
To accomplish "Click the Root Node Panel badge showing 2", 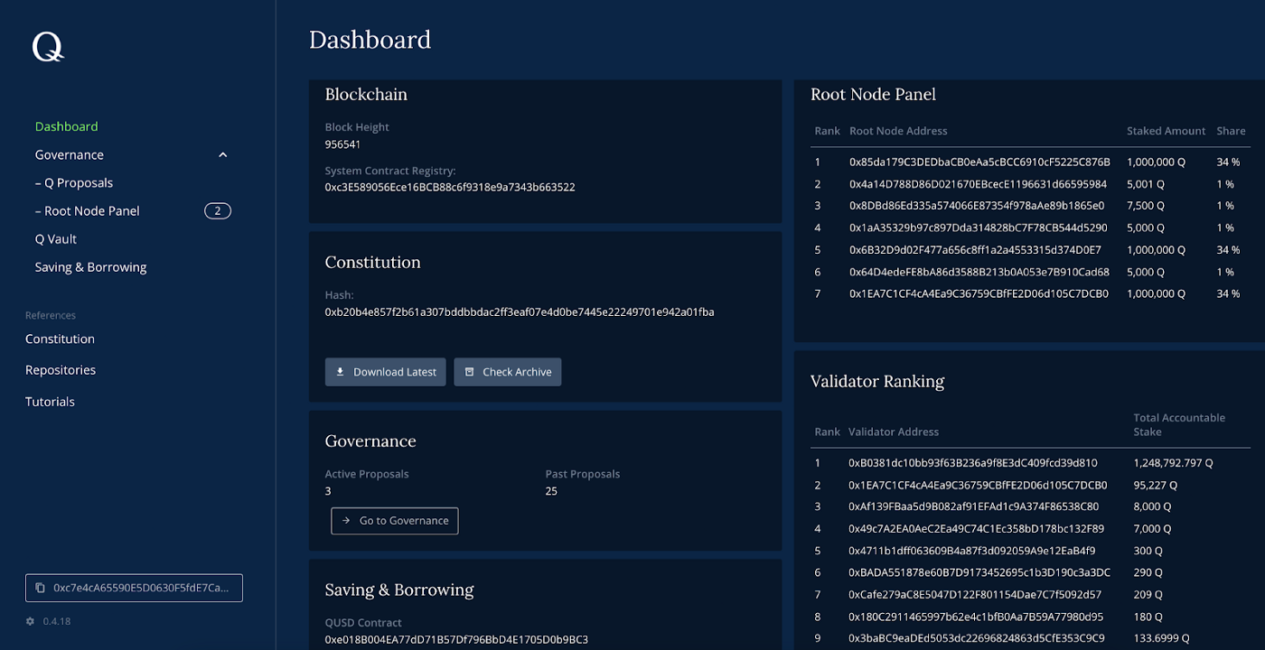I will 218,211.
